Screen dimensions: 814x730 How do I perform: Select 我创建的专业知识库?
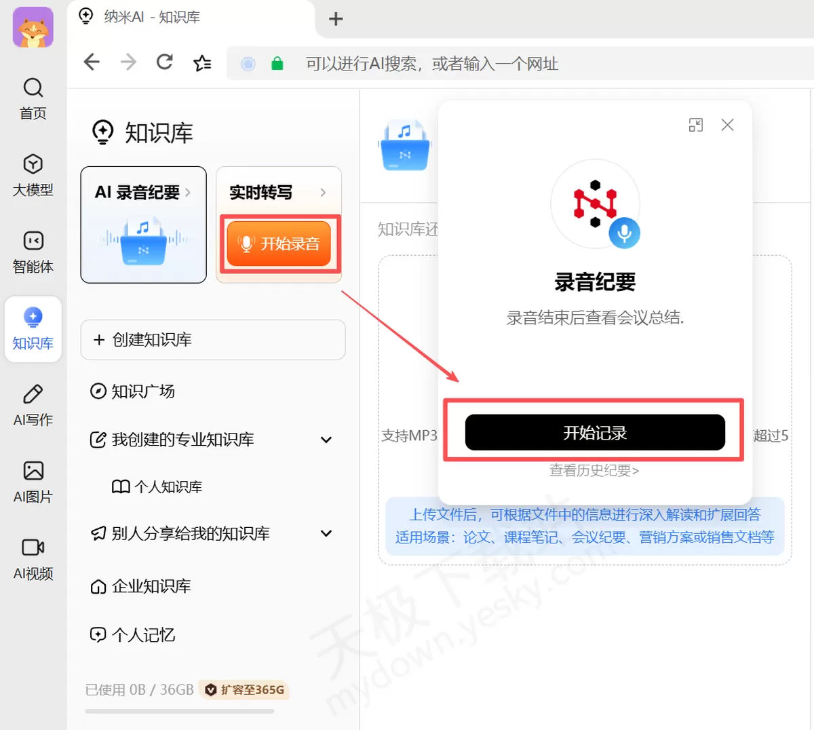click(172, 440)
